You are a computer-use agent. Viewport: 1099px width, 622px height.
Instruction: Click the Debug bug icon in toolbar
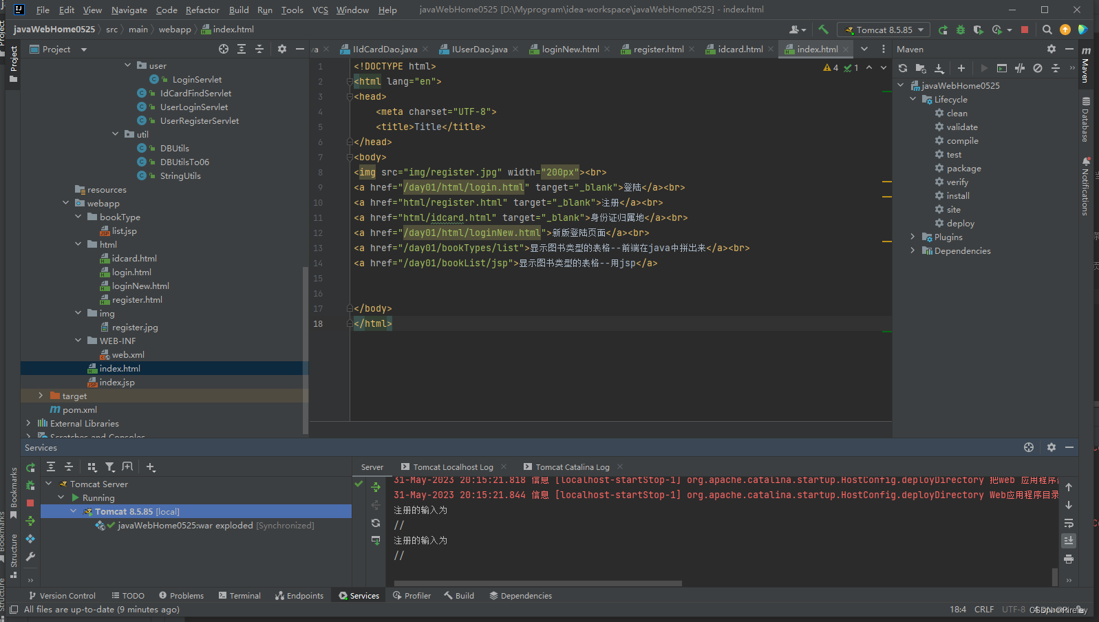pyautogui.click(x=961, y=30)
